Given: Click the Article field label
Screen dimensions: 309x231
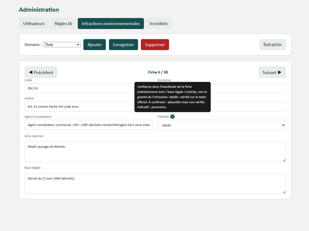Looking at the screenshot, I should tap(29, 98).
